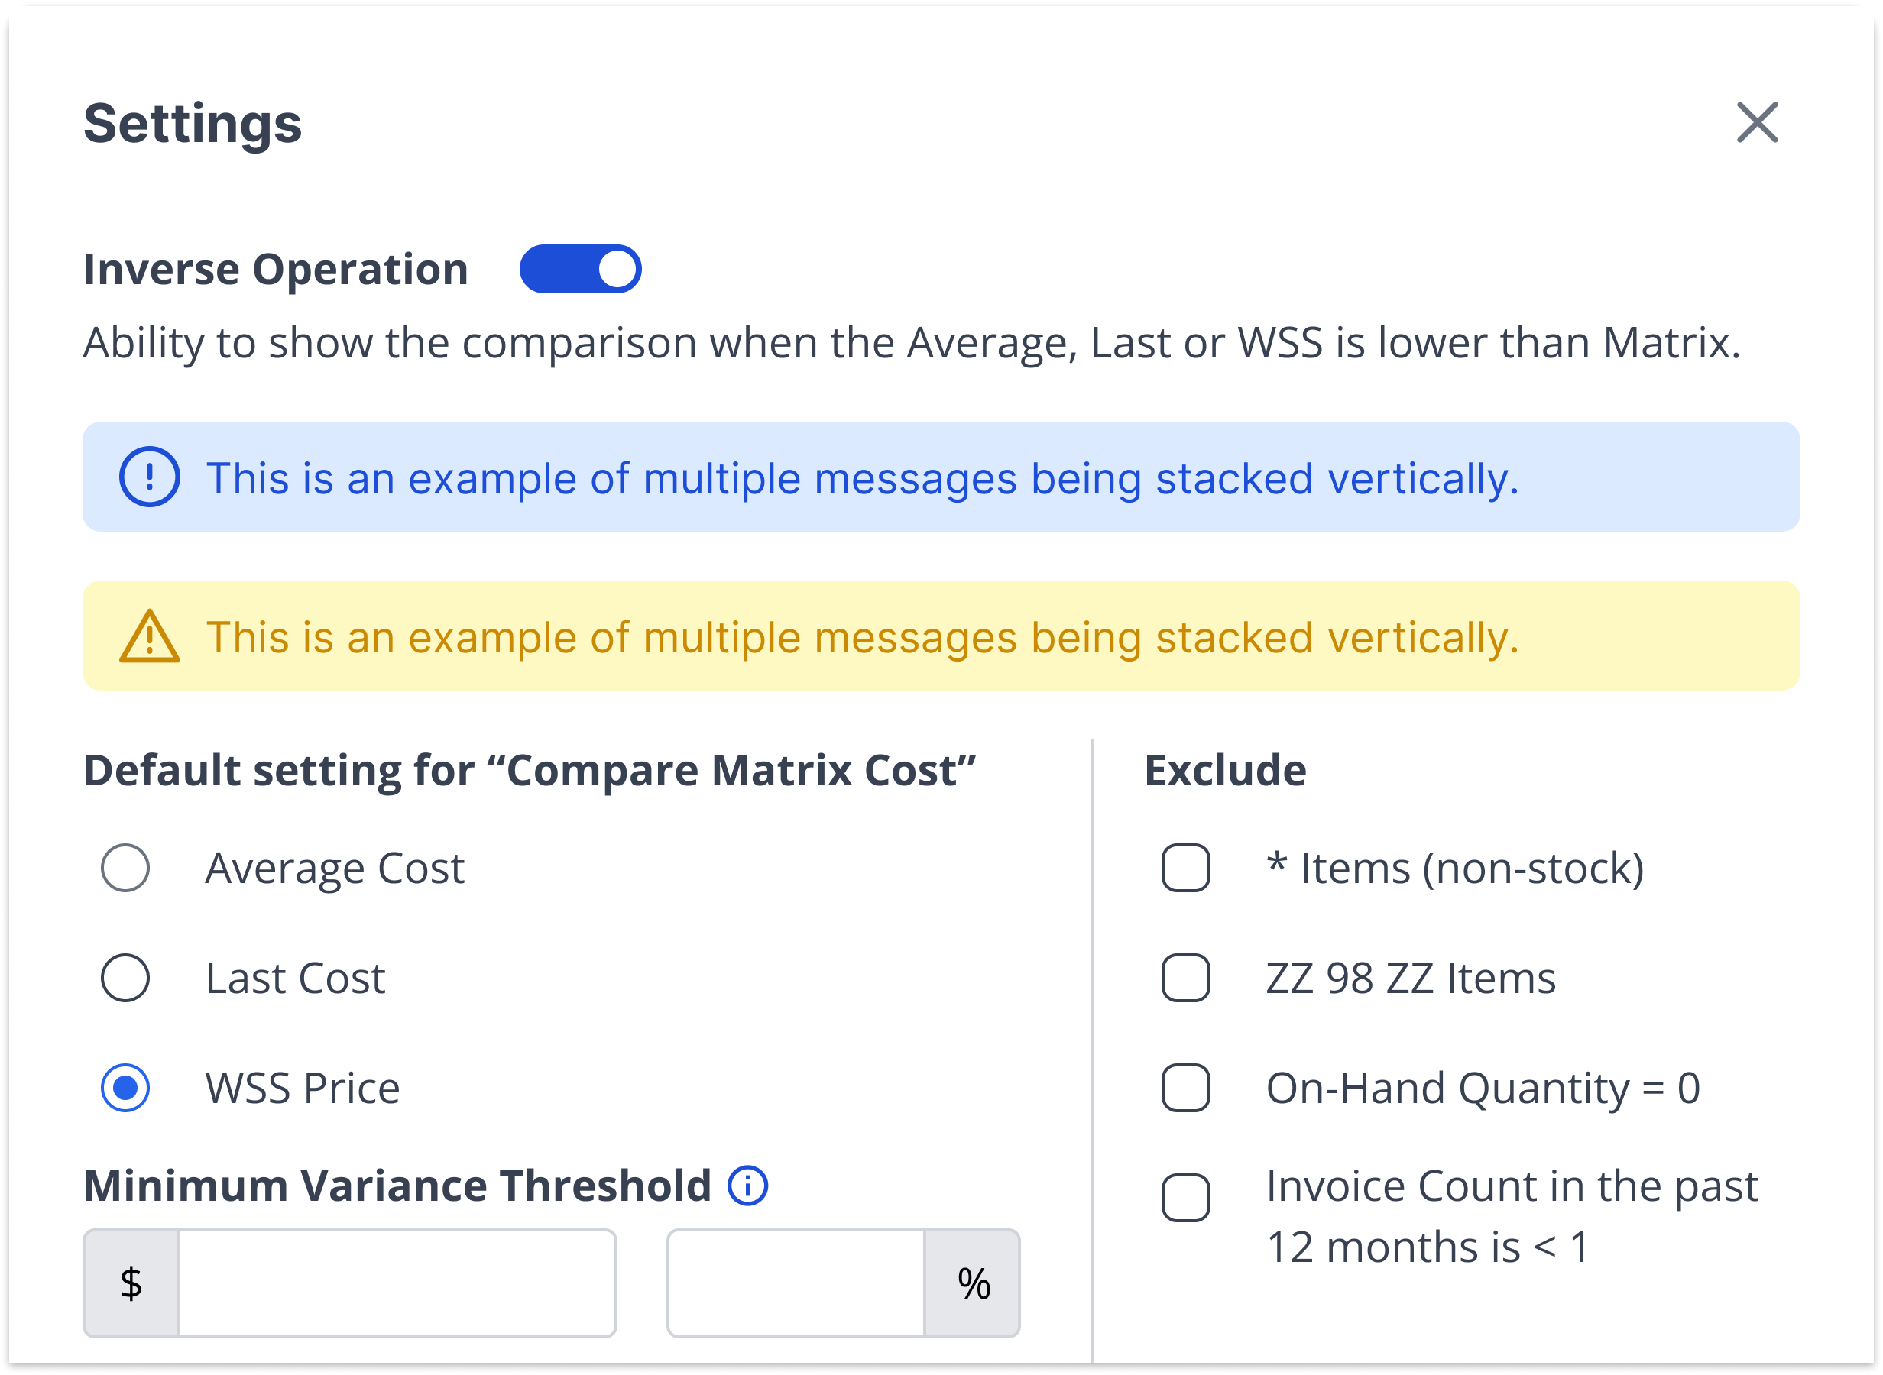
Task: Select the Last Cost radio button
Action: [125, 977]
